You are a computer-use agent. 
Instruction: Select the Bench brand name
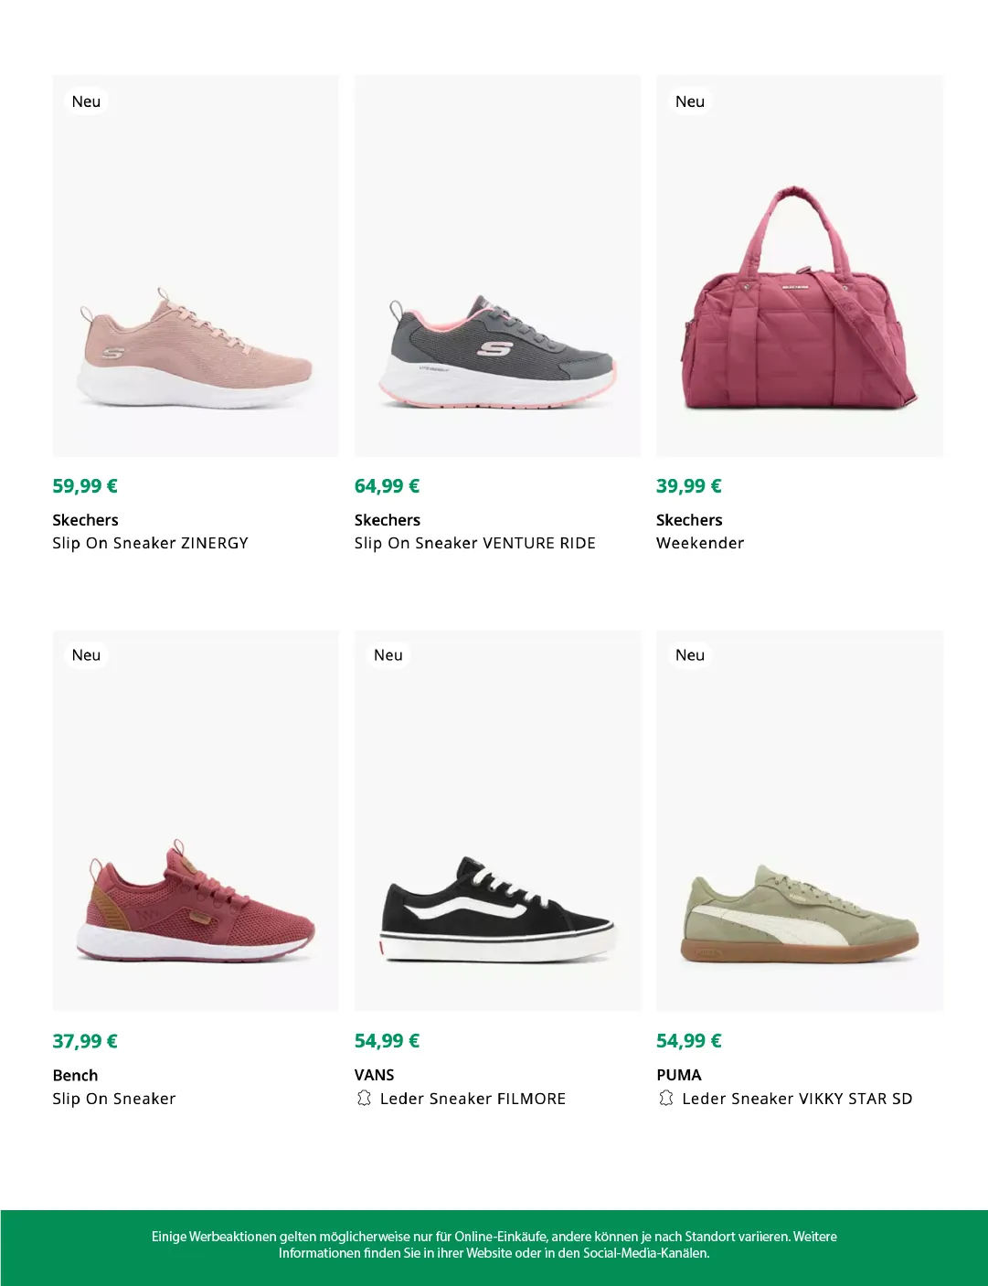(75, 1075)
